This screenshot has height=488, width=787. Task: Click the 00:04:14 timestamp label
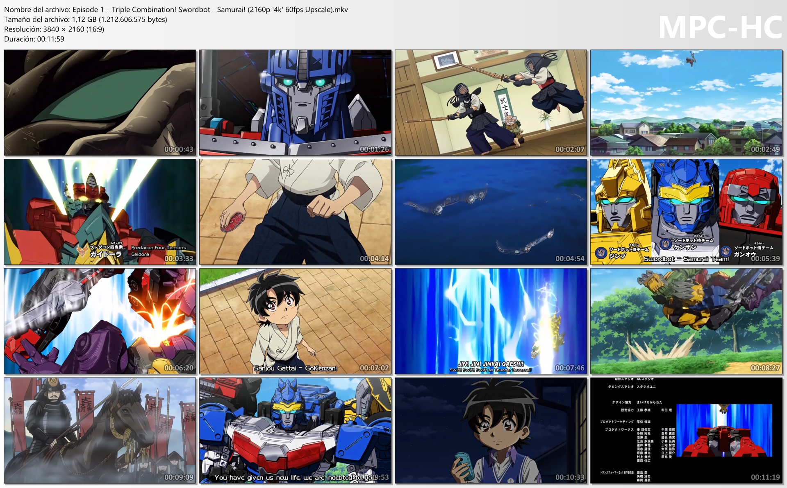(x=374, y=259)
